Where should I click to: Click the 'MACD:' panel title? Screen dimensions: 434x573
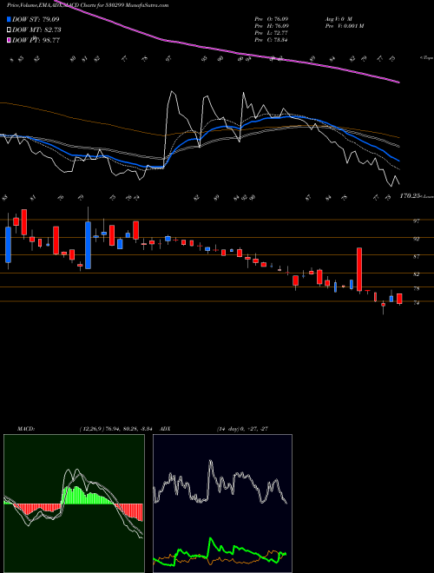25,429
